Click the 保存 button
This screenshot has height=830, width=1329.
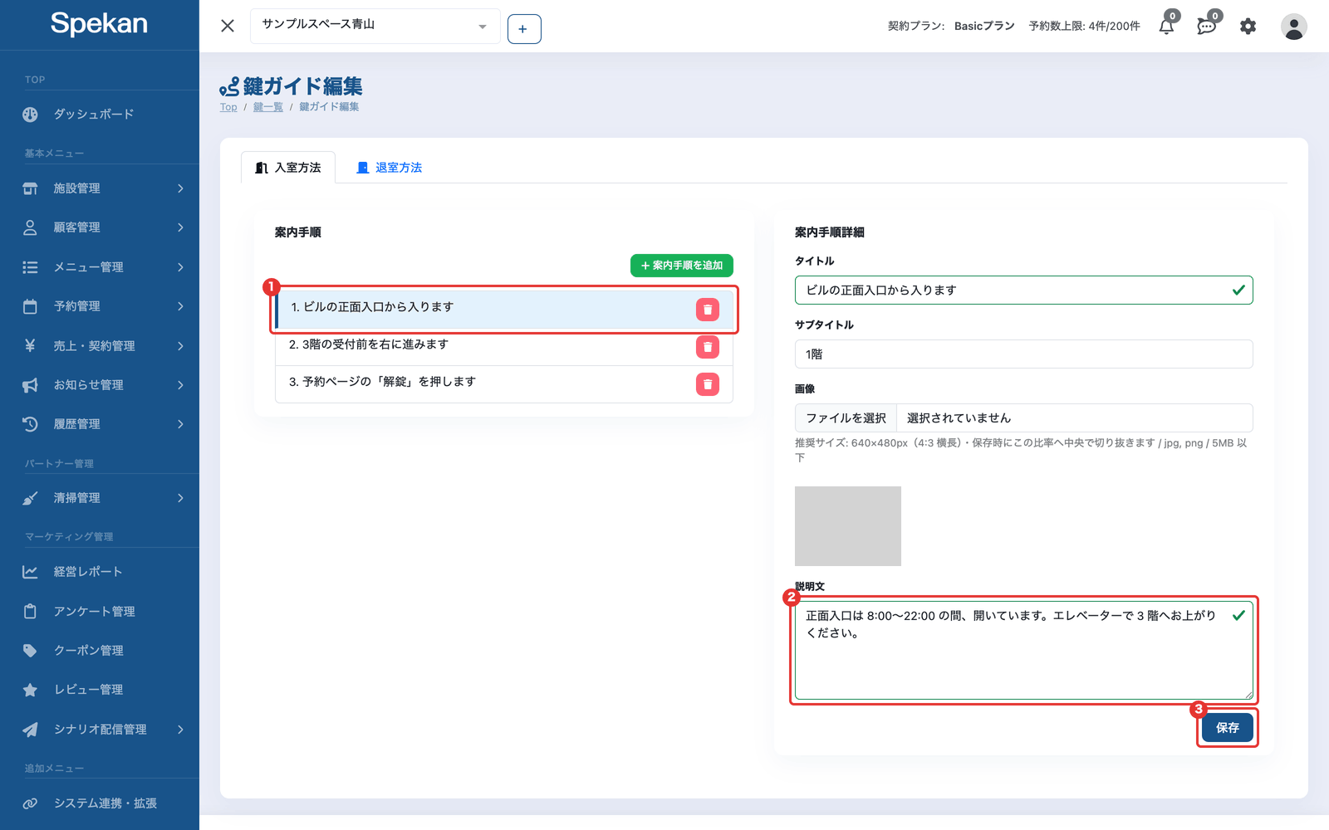pyautogui.click(x=1228, y=728)
